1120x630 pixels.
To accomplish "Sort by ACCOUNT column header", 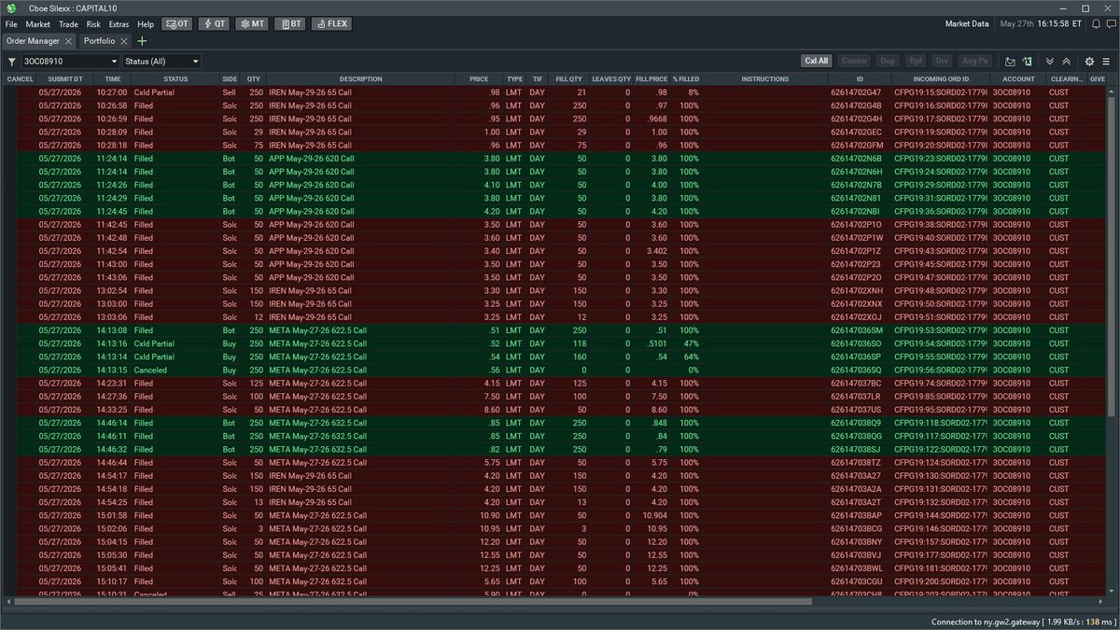I will click(x=1018, y=79).
